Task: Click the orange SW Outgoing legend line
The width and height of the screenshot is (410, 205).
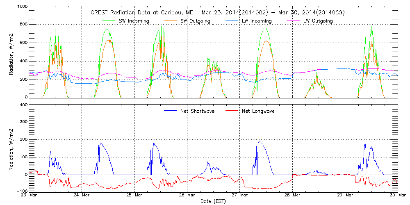Action: pos(170,20)
